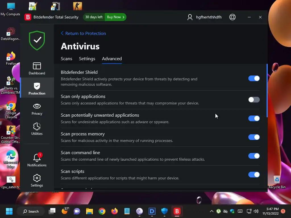The width and height of the screenshot is (291, 218).
Task: Open the weather widget showing 37°
Action: coord(65,211)
